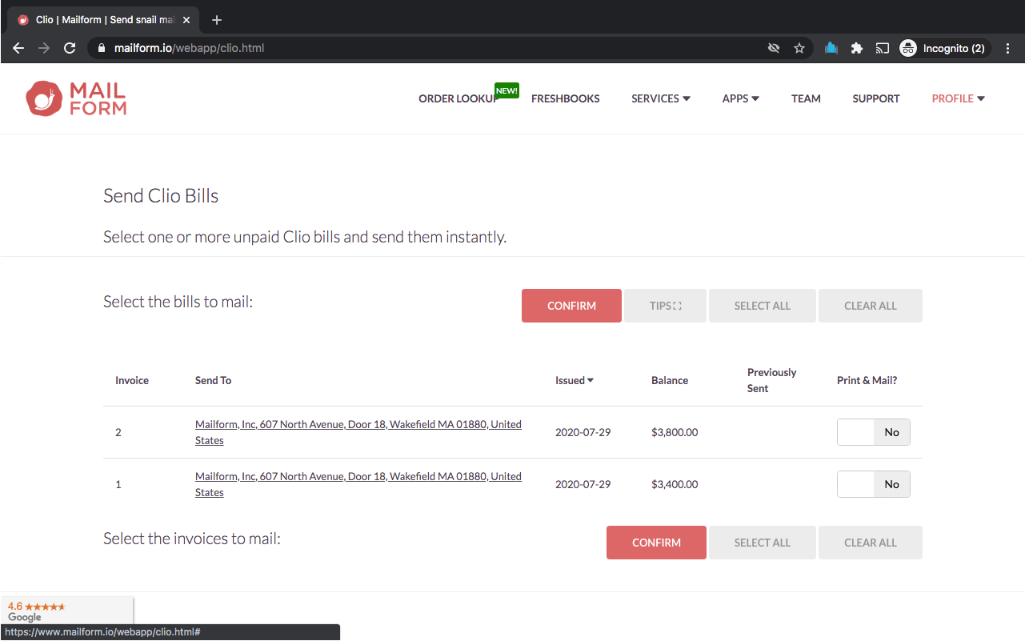
Task: Go back with the browser back arrow
Action: coord(18,48)
